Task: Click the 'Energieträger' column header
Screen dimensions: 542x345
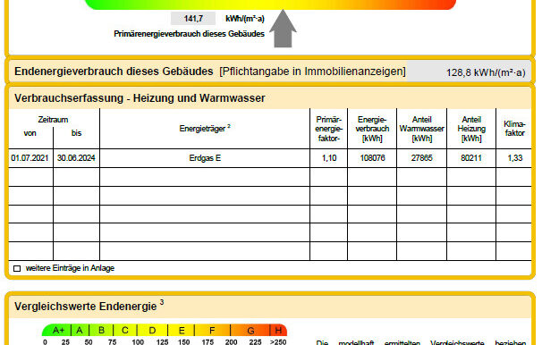Action: pyautogui.click(x=205, y=129)
